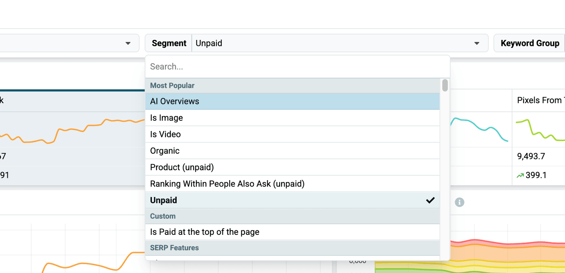Click the Segment label
Screen dimensions: 565x273
pyautogui.click(x=169, y=43)
